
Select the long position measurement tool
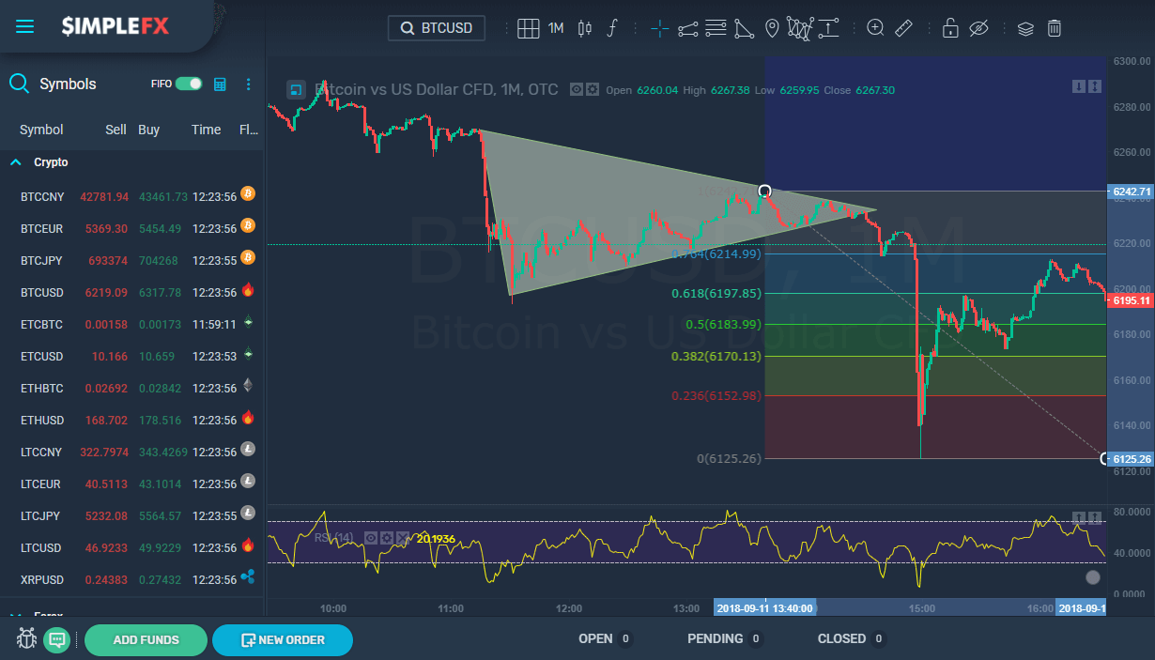click(x=828, y=28)
